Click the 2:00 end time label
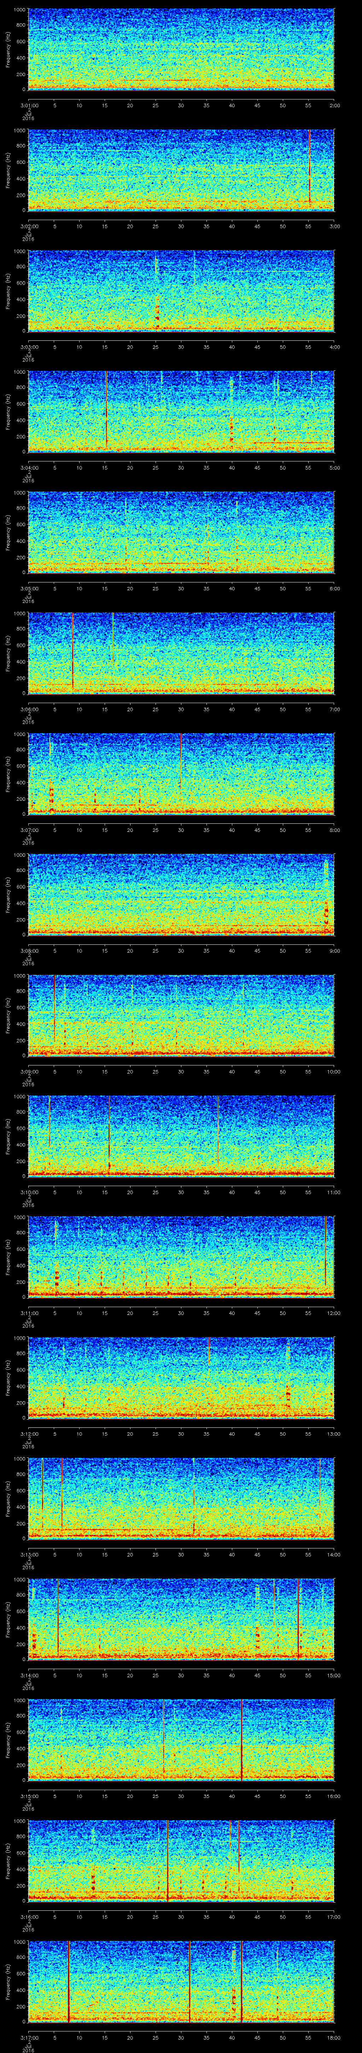 pos(334,105)
